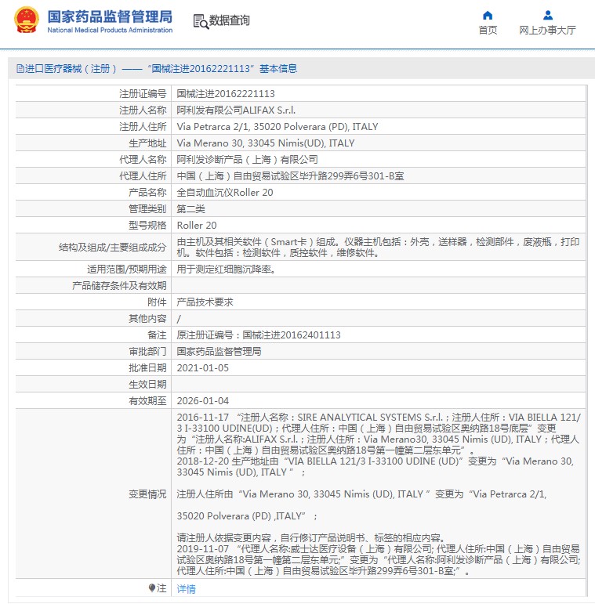This screenshot has height=604, width=595.
Task: Click line 请注册人依据变更内容
Action: click(x=313, y=537)
